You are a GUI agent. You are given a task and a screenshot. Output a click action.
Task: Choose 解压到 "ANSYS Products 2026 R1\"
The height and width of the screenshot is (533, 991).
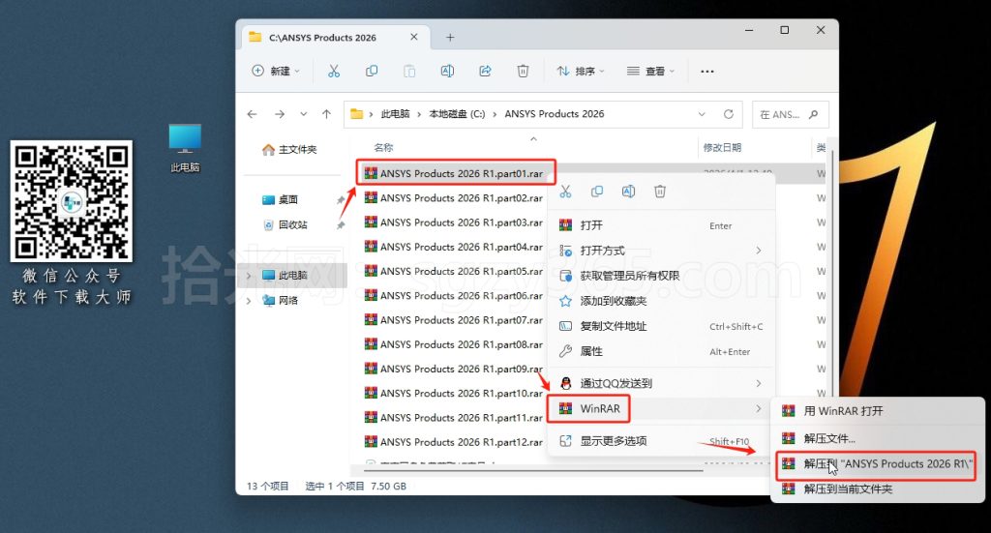pos(877,464)
